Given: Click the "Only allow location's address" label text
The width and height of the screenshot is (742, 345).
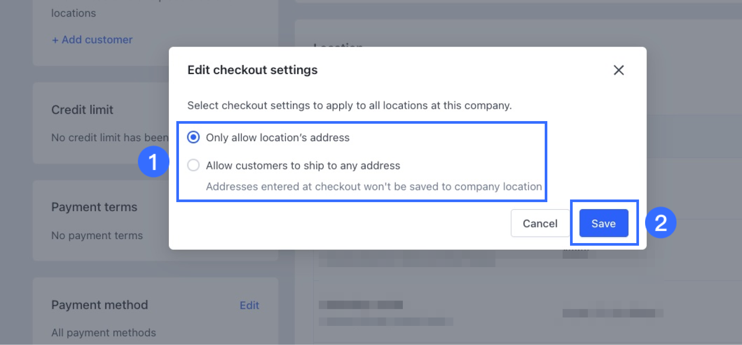Looking at the screenshot, I should (278, 138).
